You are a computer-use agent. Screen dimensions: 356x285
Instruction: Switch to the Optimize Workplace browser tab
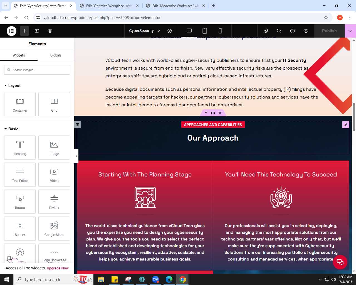point(109,6)
